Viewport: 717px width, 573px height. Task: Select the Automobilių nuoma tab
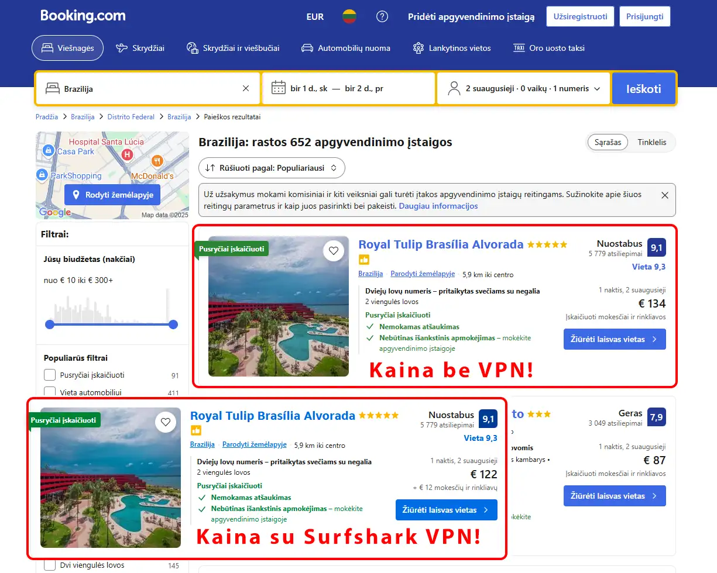point(346,49)
